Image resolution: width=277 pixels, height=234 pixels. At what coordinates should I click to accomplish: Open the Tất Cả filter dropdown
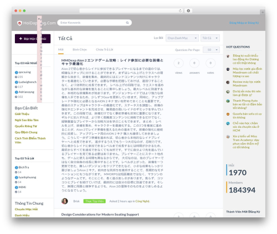[210, 38]
